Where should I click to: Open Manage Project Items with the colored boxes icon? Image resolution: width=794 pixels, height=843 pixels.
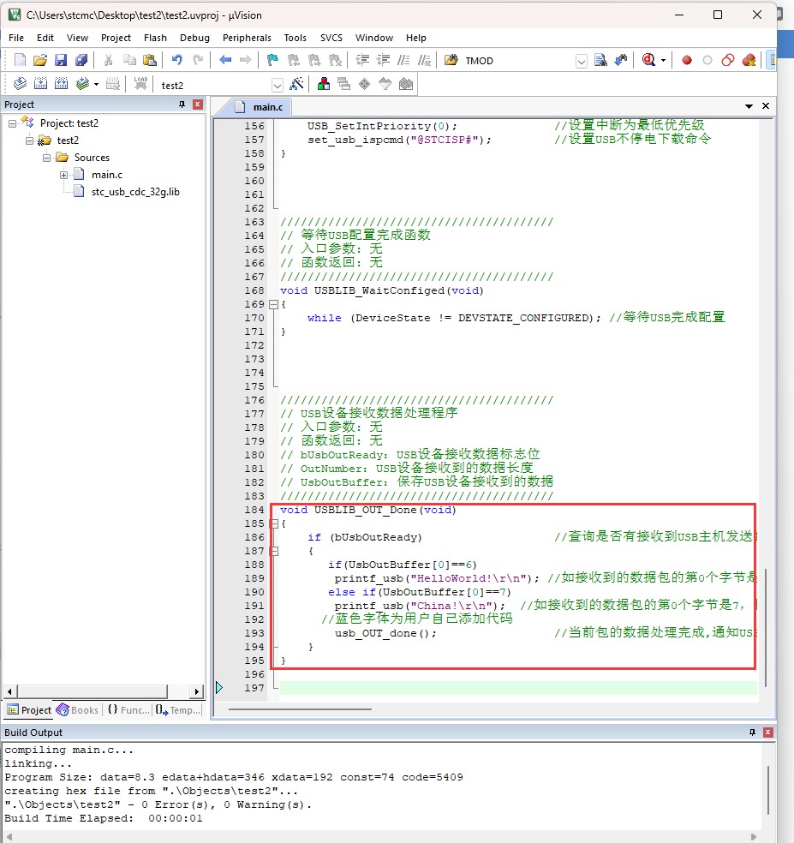[324, 84]
